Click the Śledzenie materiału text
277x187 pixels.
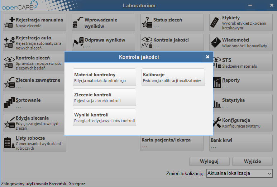(x=239, y=66)
